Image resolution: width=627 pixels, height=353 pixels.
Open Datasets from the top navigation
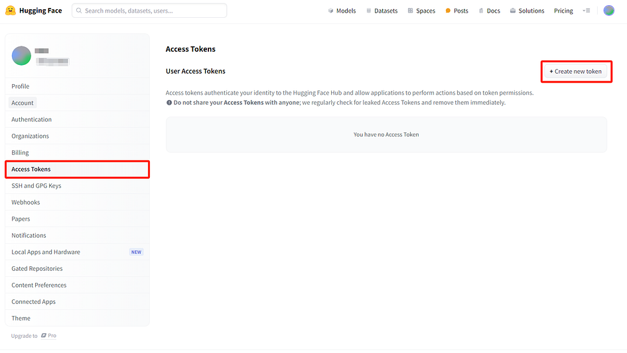[382, 11]
